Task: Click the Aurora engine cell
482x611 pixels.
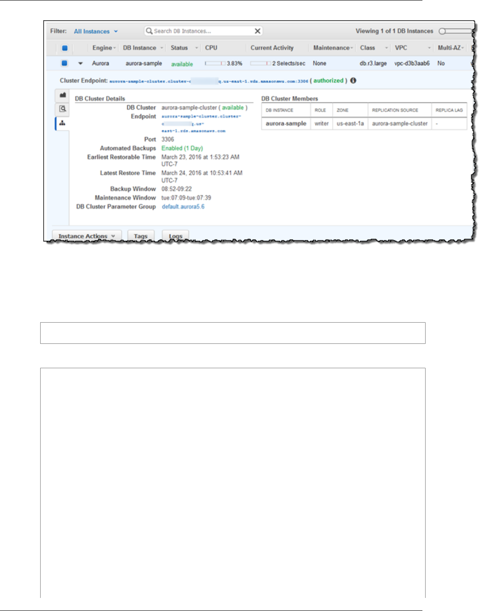Action: (x=100, y=64)
